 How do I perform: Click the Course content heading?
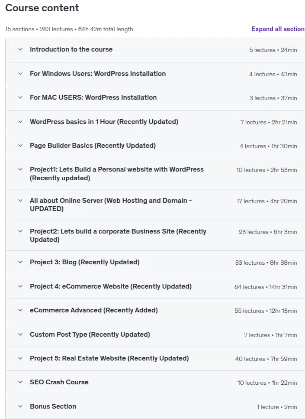42,8
